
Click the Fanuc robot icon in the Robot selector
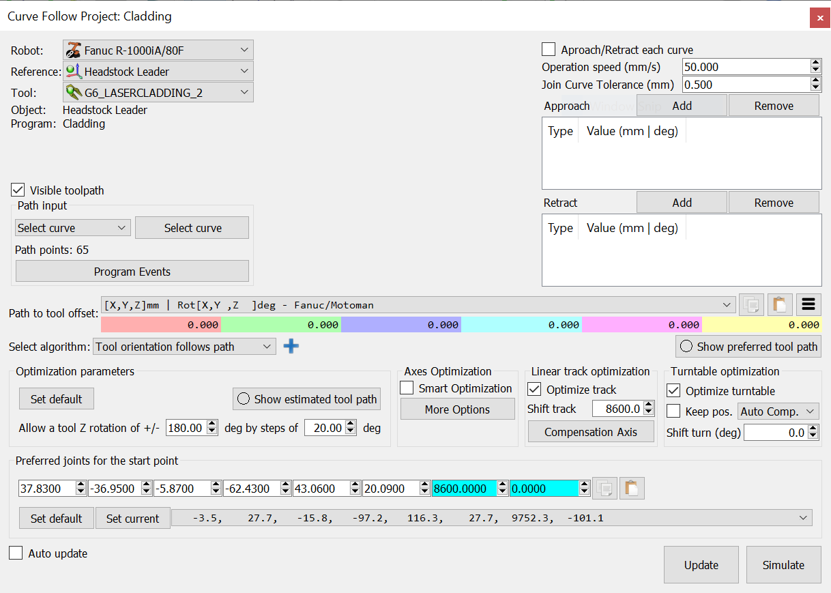point(73,50)
